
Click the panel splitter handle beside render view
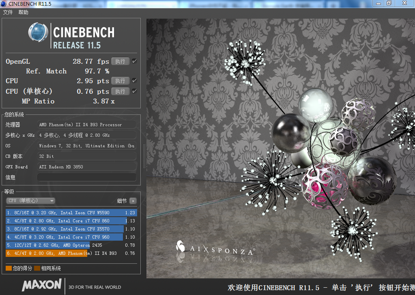tap(144, 156)
